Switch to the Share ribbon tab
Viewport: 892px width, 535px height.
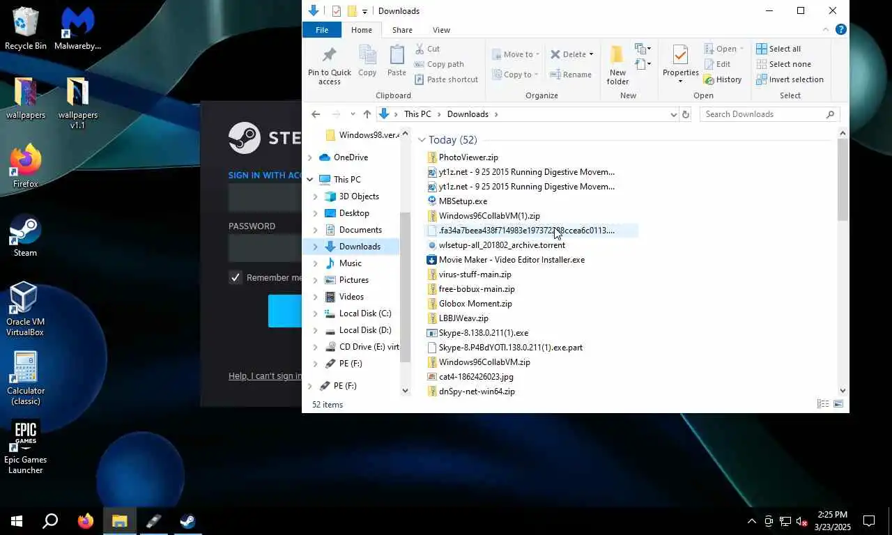coord(402,30)
